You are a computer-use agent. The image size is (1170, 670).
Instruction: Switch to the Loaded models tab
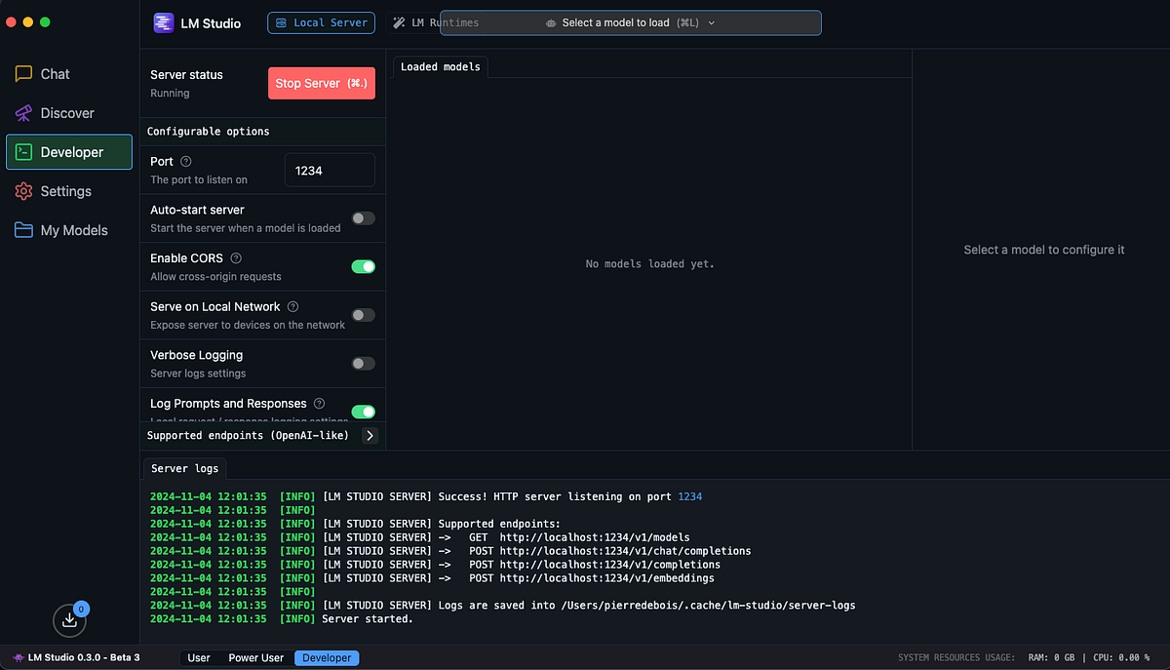coord(439,66)
